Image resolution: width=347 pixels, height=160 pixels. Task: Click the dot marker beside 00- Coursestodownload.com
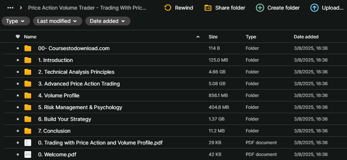pyautogui.click(x=18, y=48)
